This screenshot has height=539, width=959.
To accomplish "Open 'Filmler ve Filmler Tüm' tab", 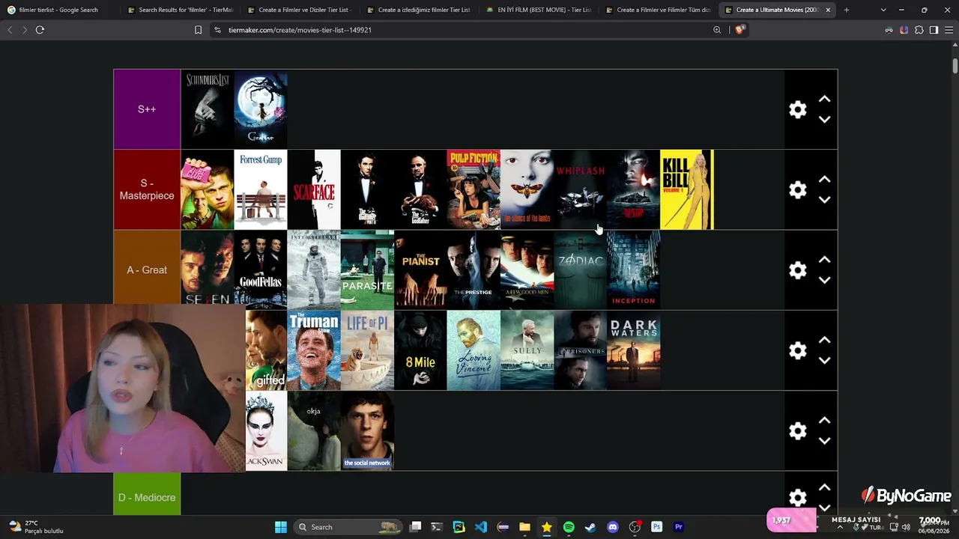I will click(658, 10).
